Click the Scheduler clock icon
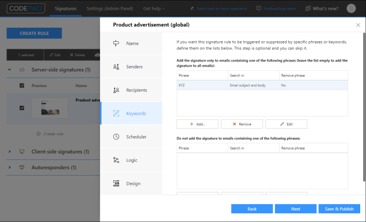Viewport: 366px width, 222px height. 116,137
